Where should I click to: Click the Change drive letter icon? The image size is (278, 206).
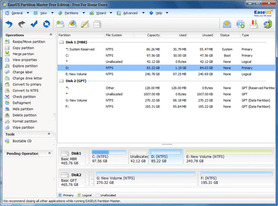(7, 78)
